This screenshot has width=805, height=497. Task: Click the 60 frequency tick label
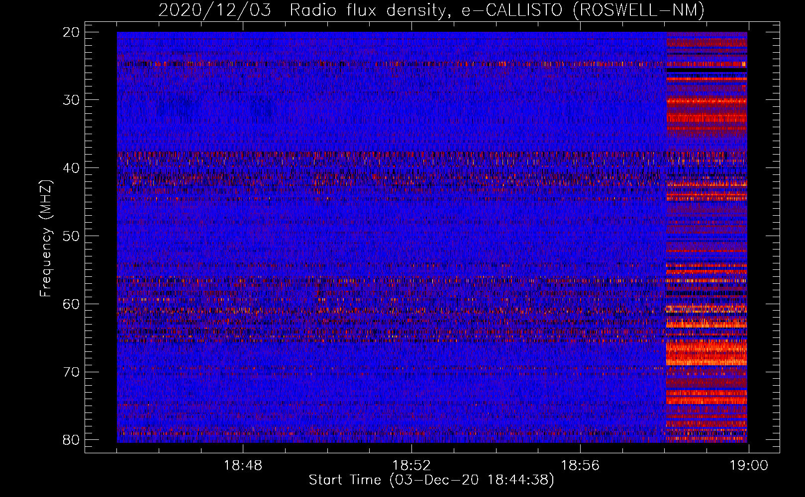click(71, 304)
